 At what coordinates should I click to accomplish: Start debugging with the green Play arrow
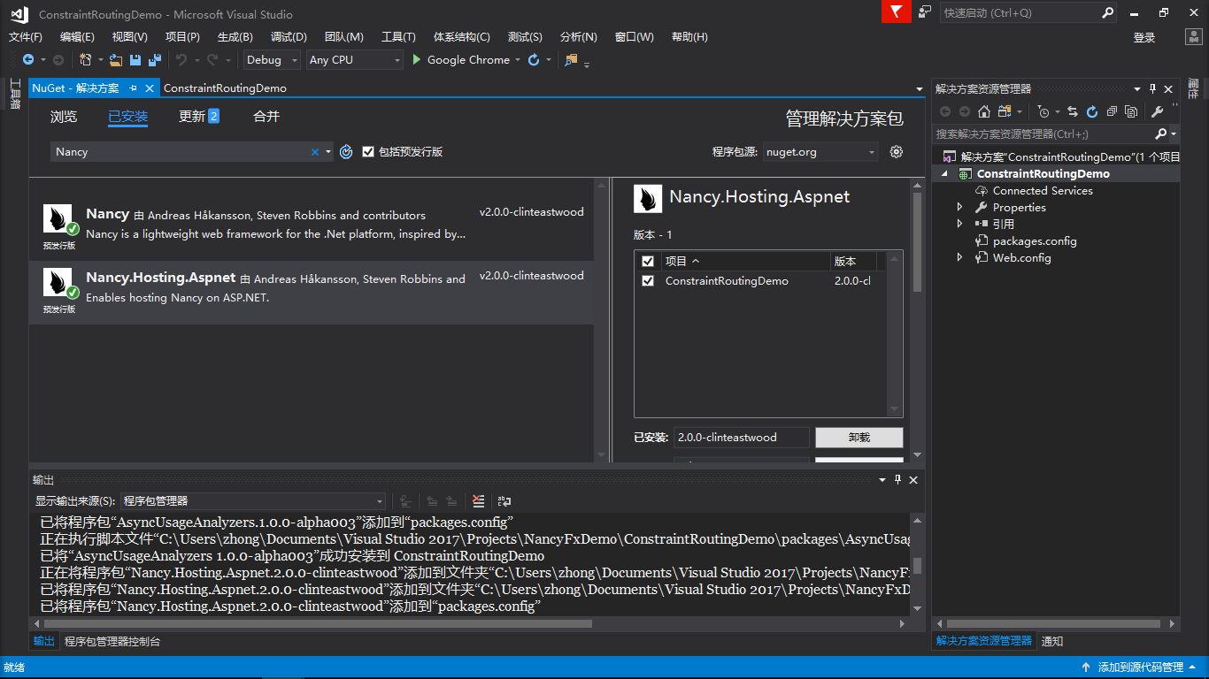click(x=418, y=60)
